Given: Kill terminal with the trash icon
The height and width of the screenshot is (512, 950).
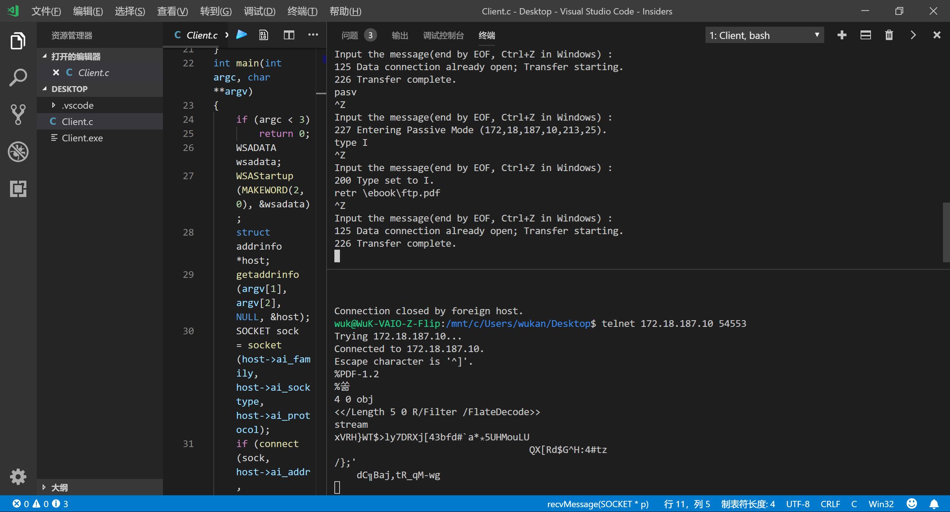Looking at the screenshot, I should 889,35.
